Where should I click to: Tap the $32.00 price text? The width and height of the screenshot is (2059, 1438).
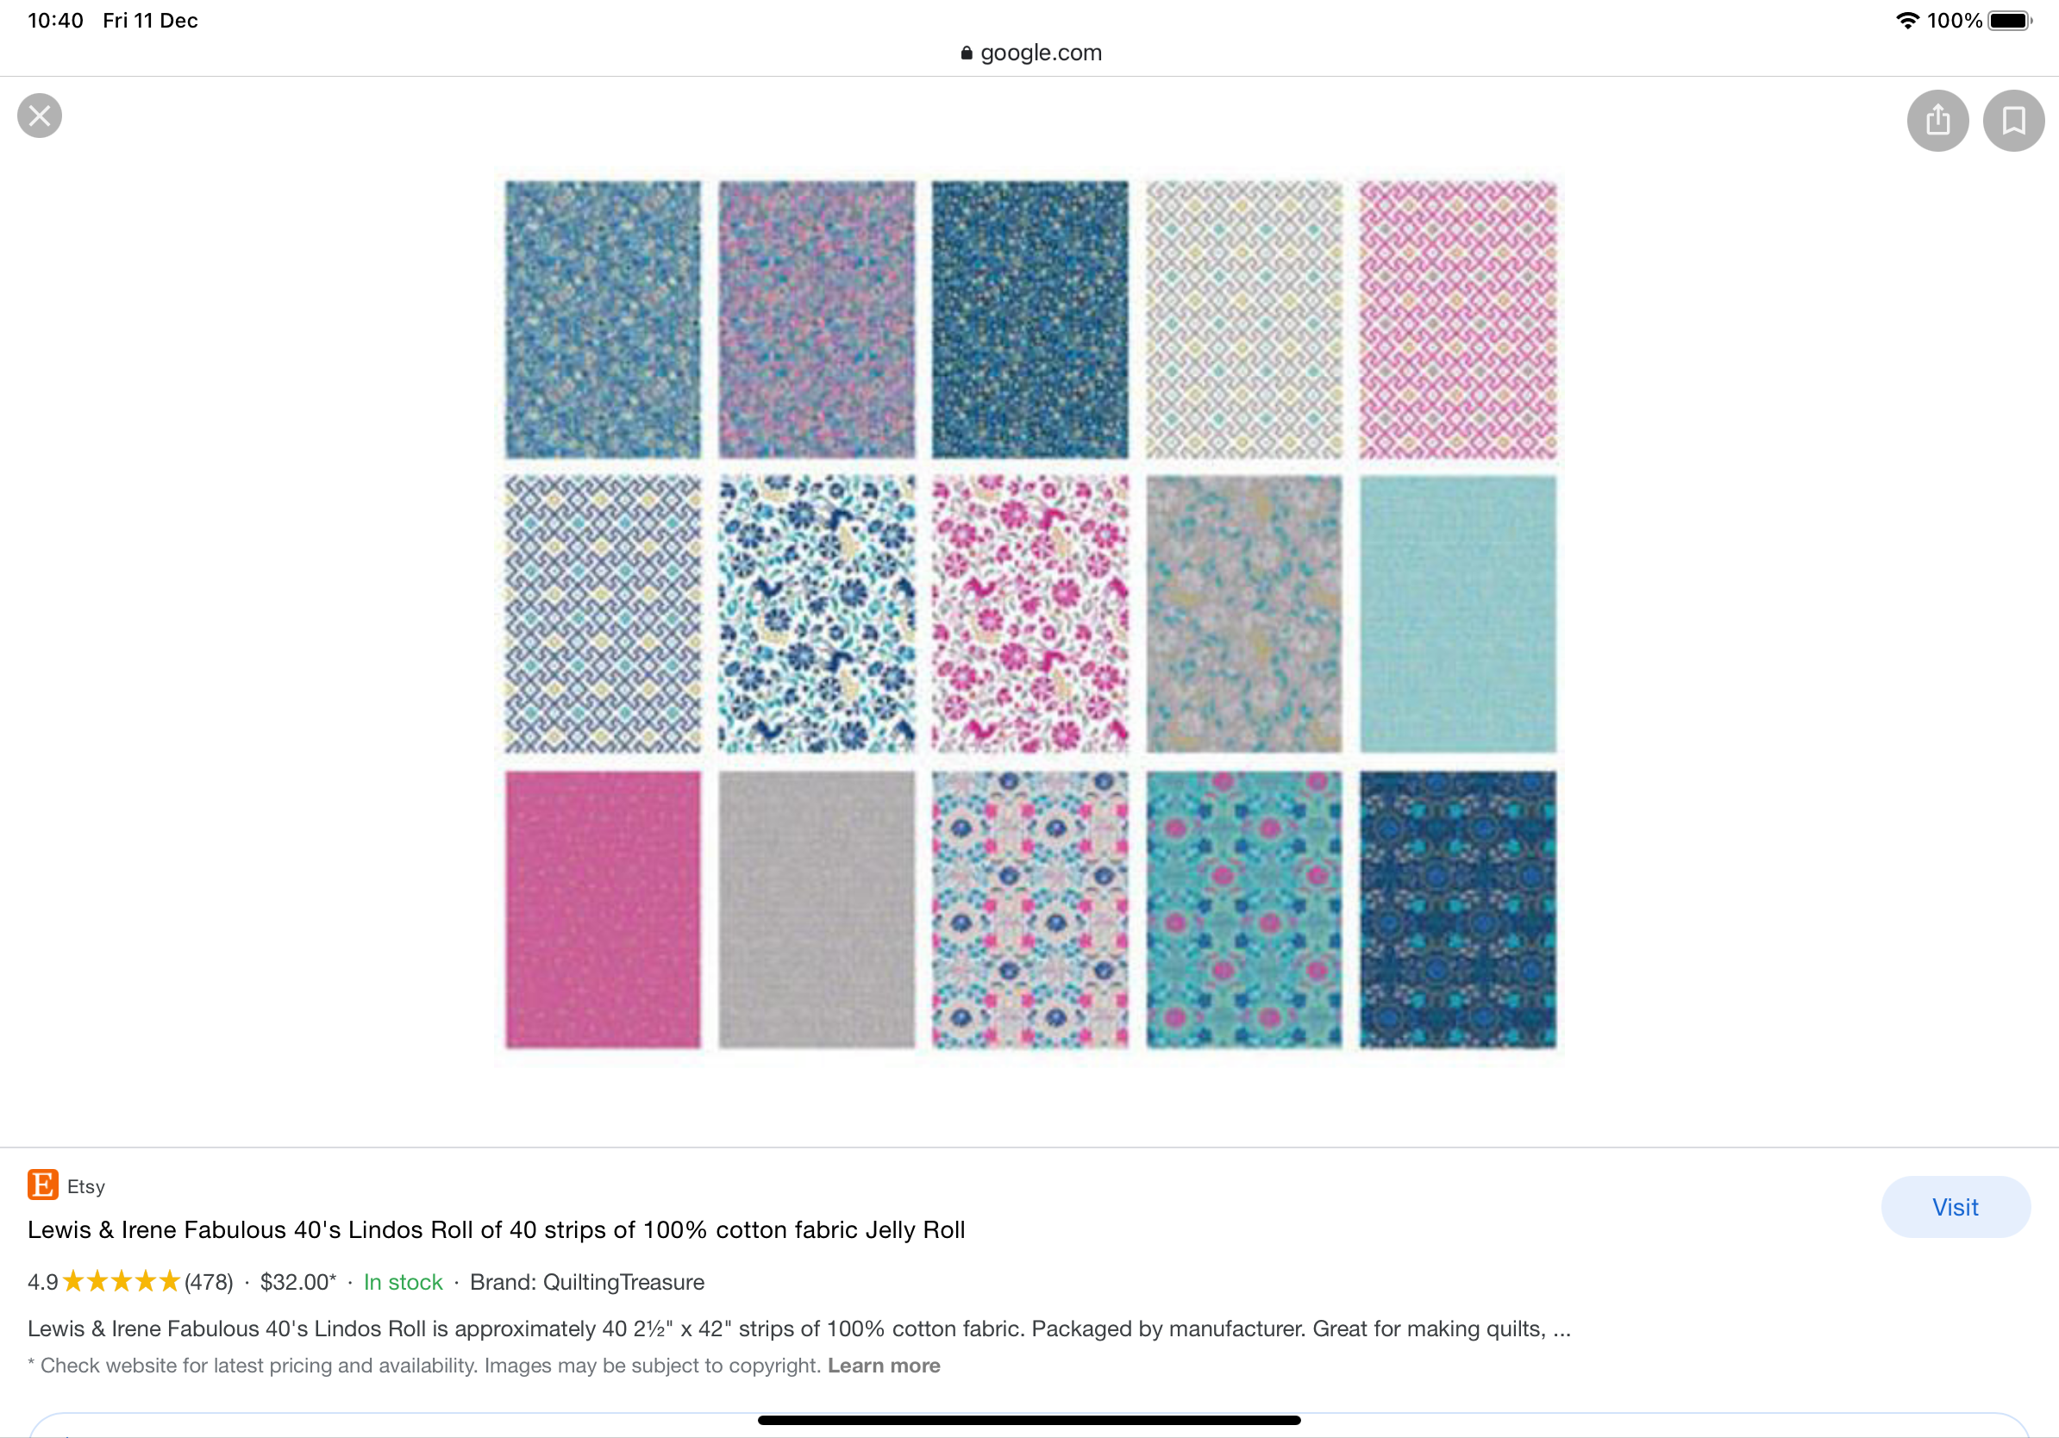(x=297, y=1282)
